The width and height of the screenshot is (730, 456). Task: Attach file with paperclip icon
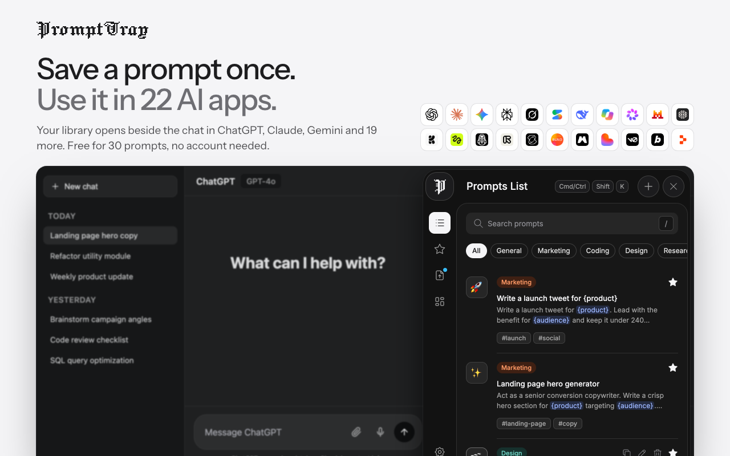click(x=356, y=432)
